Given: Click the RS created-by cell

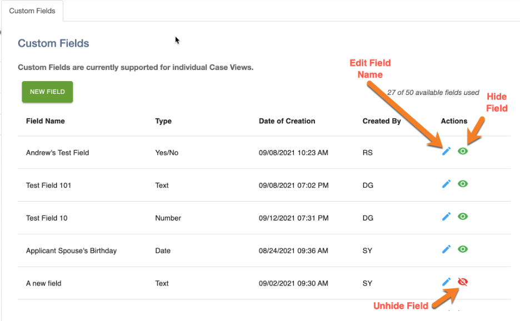Looking at the screenshot, I should point(367,153).
